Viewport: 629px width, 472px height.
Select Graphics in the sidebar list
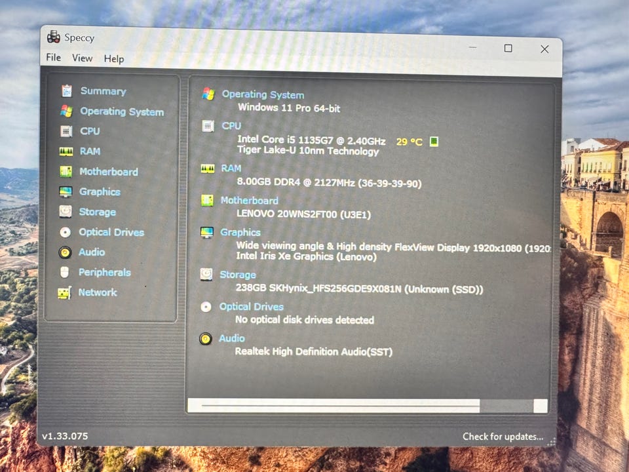click(100, 192)
